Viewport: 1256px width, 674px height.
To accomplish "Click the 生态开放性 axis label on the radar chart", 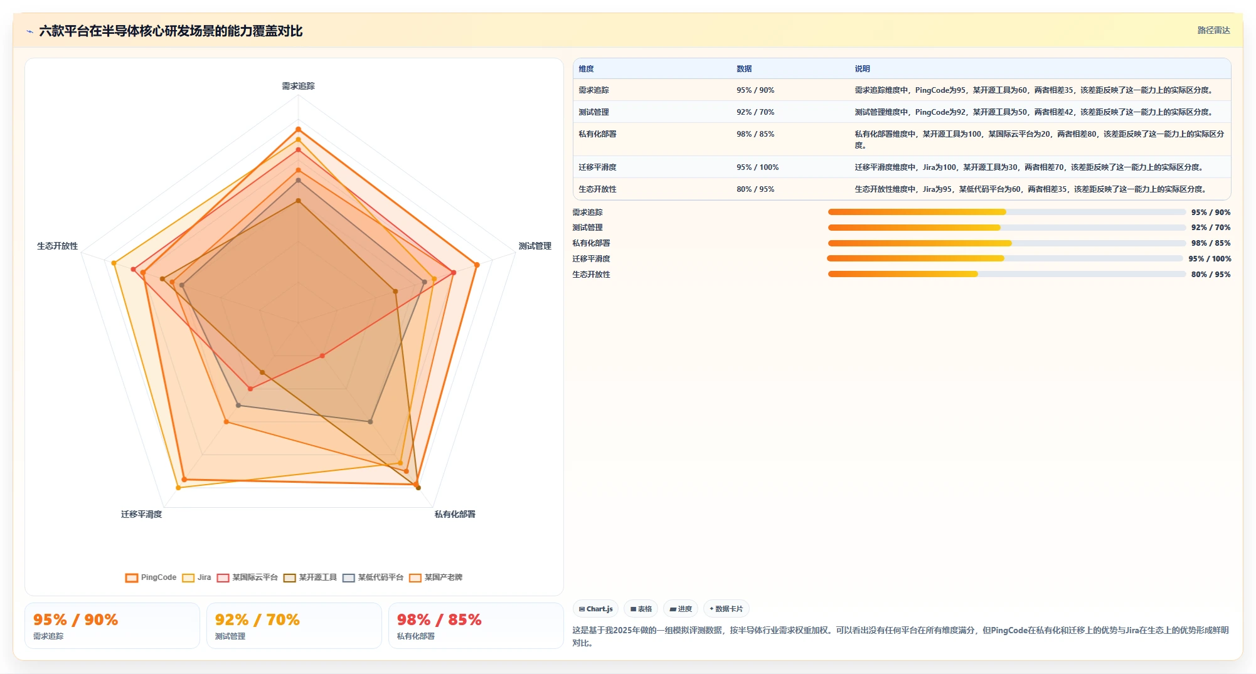I will (x=57, y=246).
